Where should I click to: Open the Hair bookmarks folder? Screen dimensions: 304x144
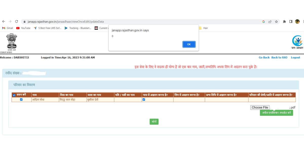coord(203,28)
